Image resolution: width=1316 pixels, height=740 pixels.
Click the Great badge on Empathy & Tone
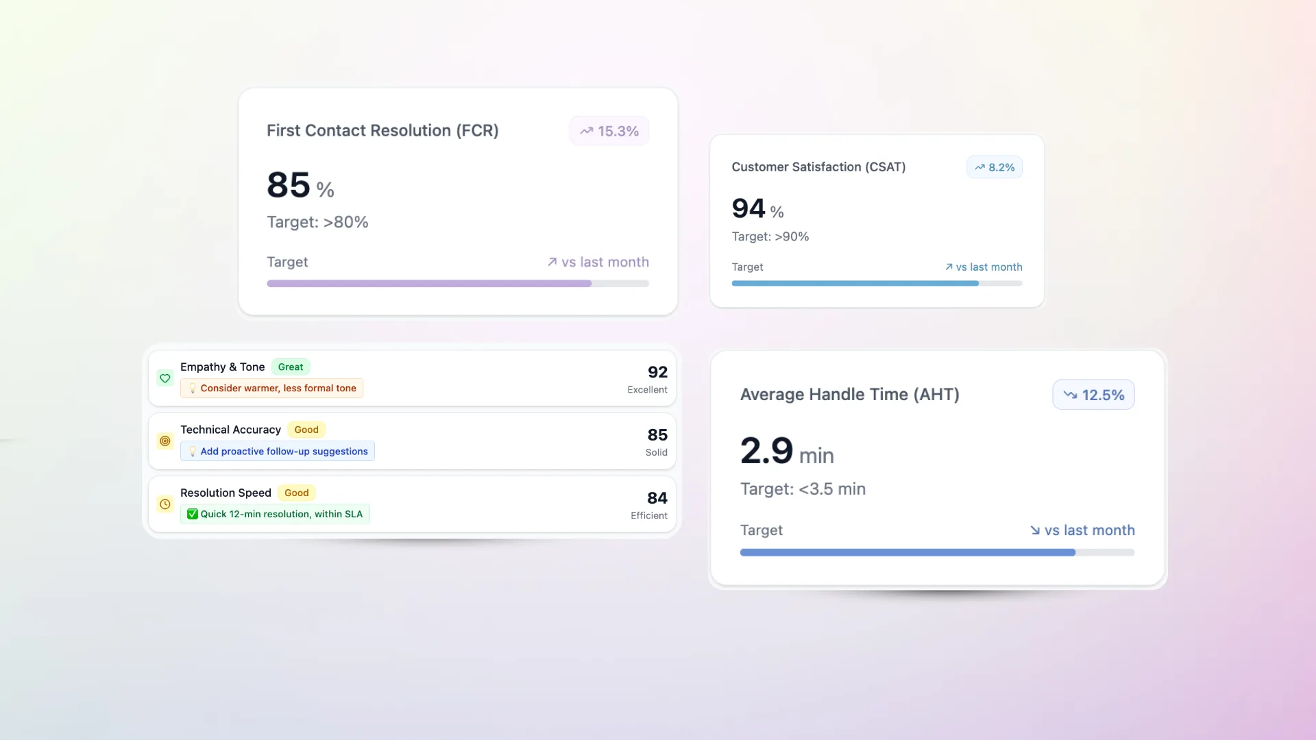click(291, 367)
